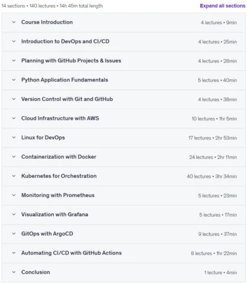
Task: Click the 40 lectures 3hr 34min label
Action: pos(212,177)
